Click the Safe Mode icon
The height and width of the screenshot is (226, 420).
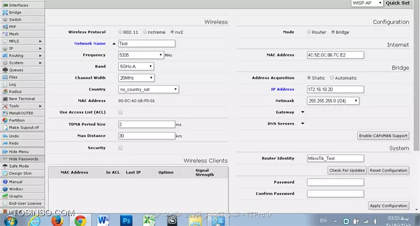pyautogui.click(x=5, y=166)
